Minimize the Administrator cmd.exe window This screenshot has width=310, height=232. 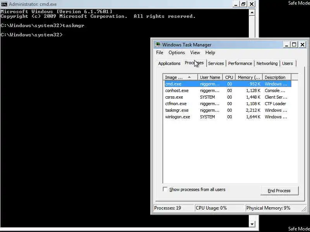(x=235, y=4)
